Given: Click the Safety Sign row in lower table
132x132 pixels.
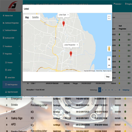Looking at the screenshot, I should [66, 118].
